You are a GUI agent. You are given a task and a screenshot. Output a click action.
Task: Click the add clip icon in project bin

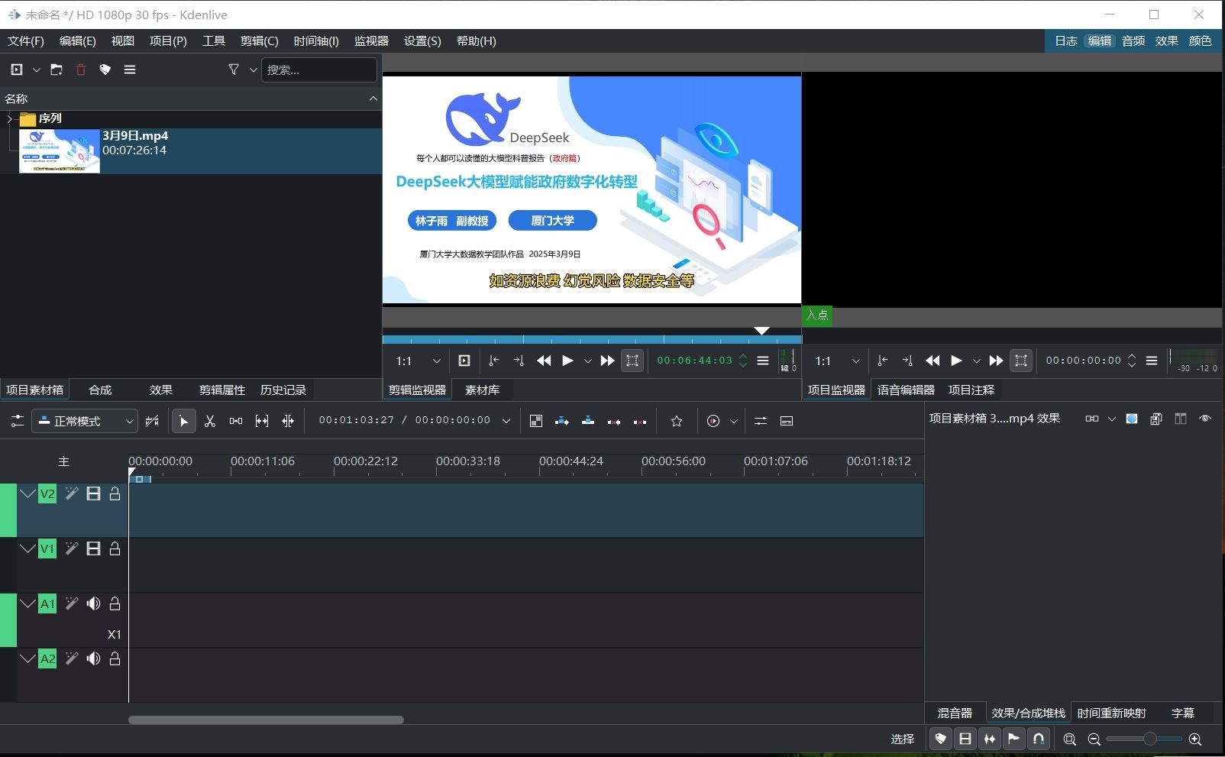(17, 70)
